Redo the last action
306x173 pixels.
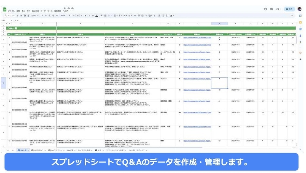(x=21, y=16)
